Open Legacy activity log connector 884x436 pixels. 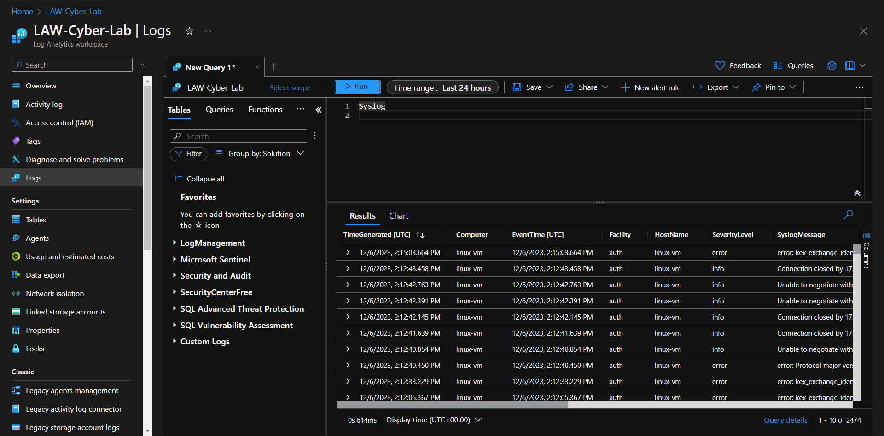[x=74, y=409]
